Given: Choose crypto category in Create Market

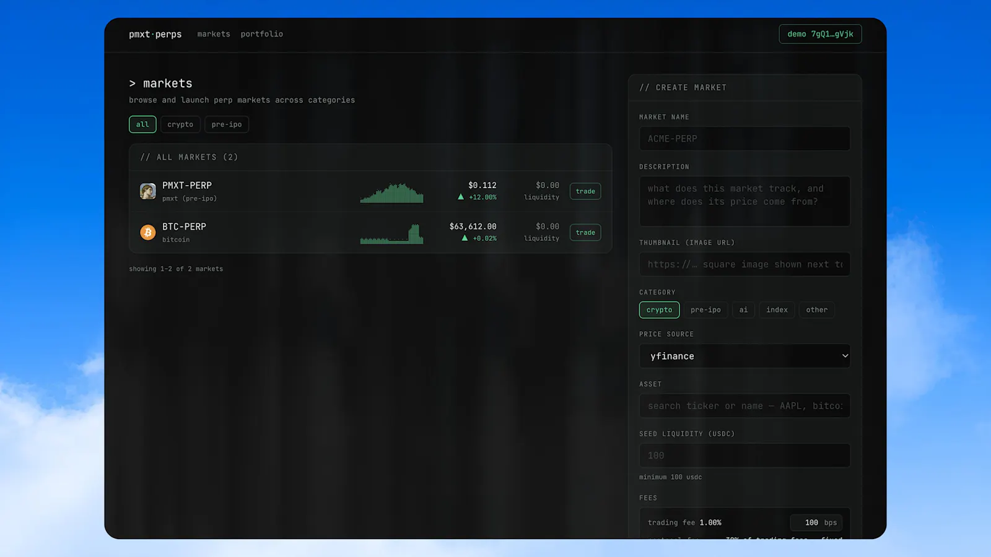Looking at the screenshot, I should [659, 310].
